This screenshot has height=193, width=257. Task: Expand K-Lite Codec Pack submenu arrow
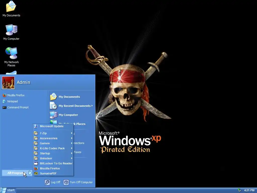[72, 148]
